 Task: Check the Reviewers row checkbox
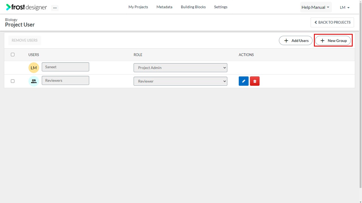12,81
